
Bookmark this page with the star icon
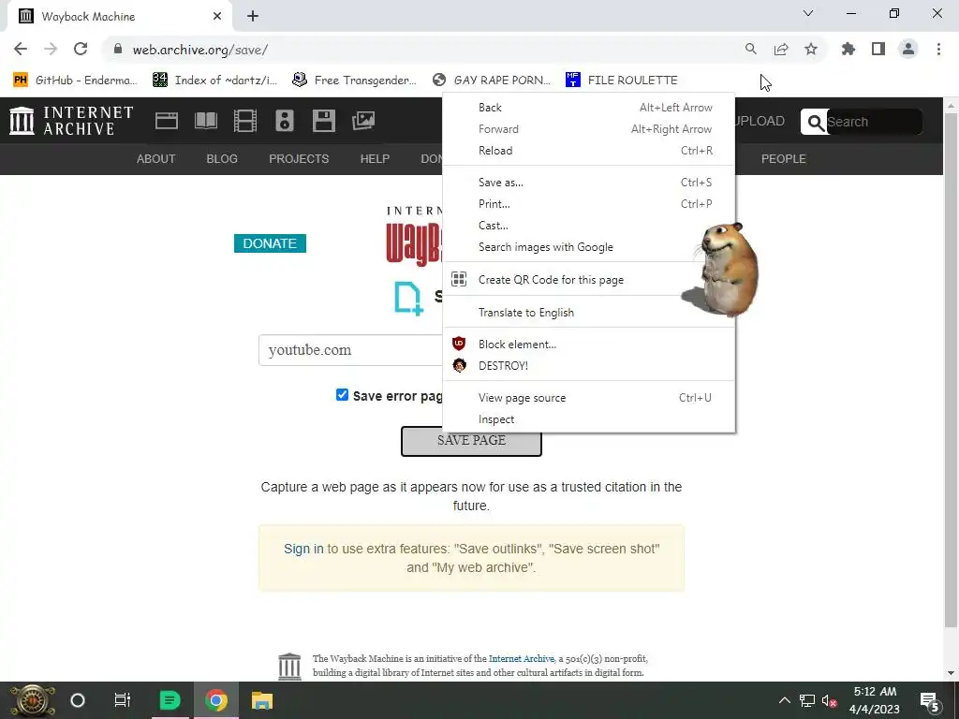(x=811, y=49)
